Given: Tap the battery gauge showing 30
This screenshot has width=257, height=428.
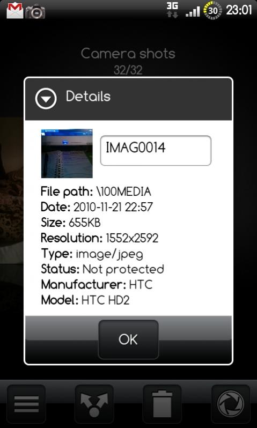Looking at the screenshot, I should click(x=213, y=11).
